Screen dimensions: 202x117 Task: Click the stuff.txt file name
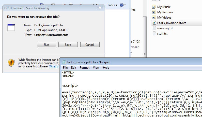(162, 34)
